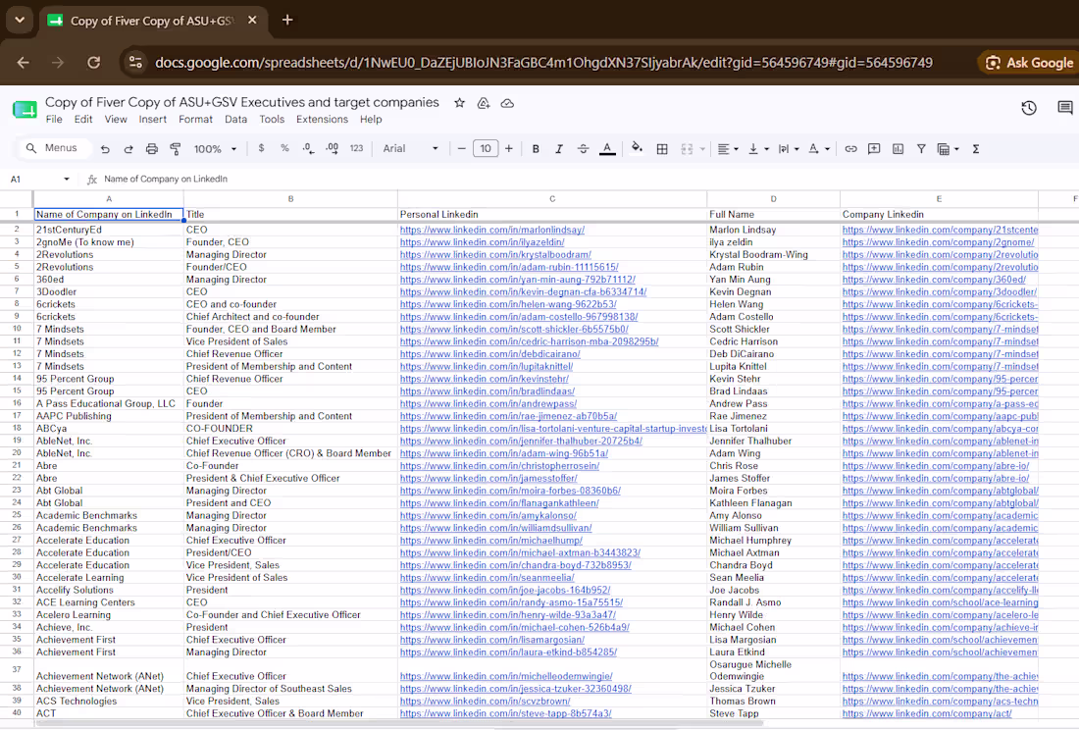Click the Merge cells icon
This screenshot has height=730, width=1079.
point(687,148)
